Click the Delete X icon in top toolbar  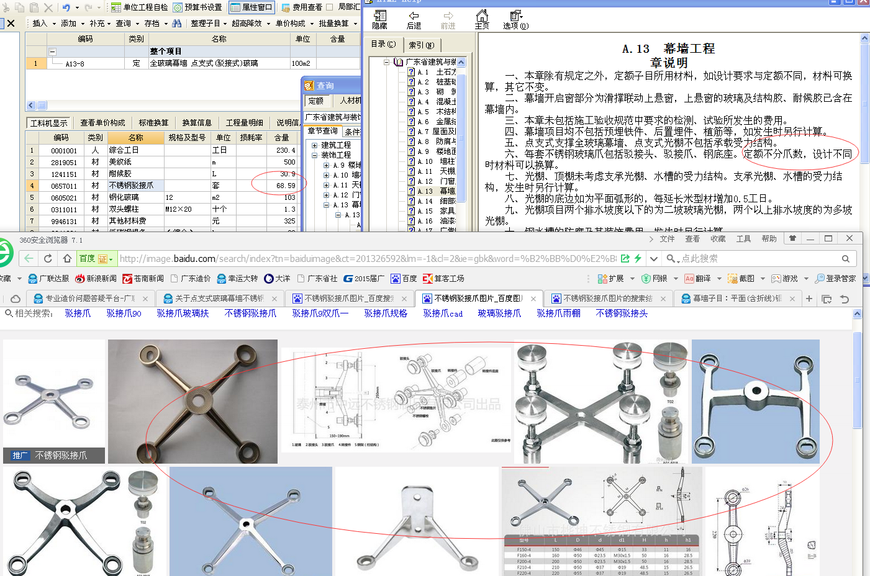[49, 7]
